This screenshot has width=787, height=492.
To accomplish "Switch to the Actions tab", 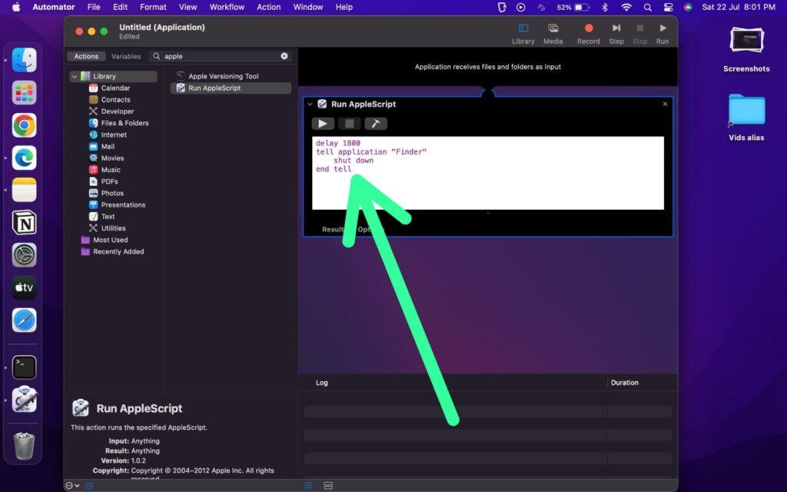I will pos(86,56).
